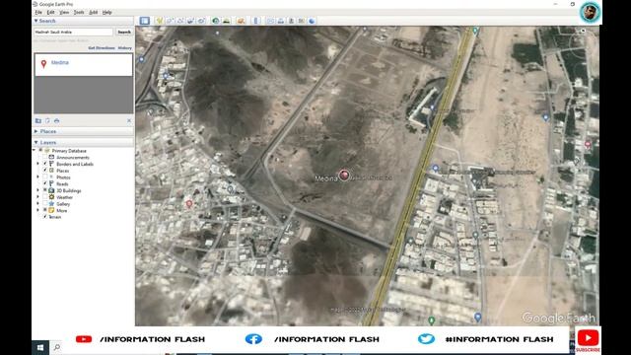Open the Ruler measuring tool
Screen dimensions: 631x355
point(256,21)
